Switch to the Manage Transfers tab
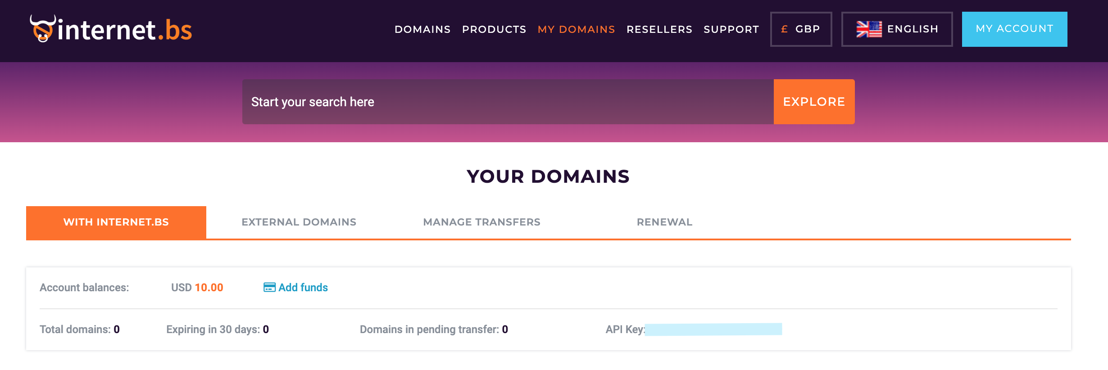Image resolution: width=1108 pixels, height=370 pixels. [481, 222]
